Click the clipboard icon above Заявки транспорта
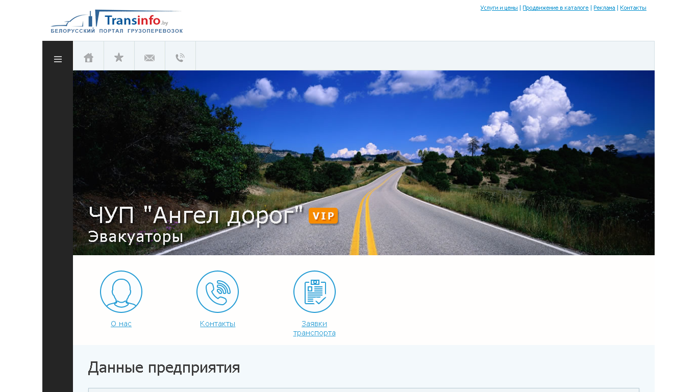Image resolution: width=697 pixels, height=392 pixels. click(314, 291)
